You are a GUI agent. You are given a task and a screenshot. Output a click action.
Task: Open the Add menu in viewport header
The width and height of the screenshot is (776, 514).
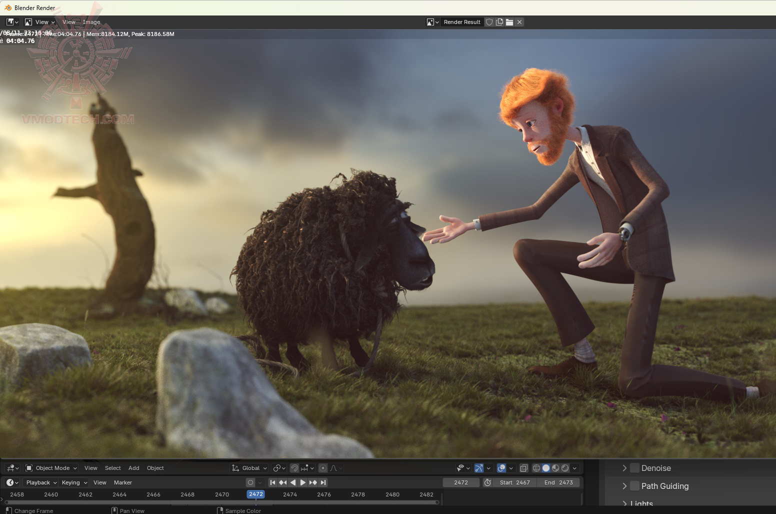pyautogui.click(x=134, y=468)
